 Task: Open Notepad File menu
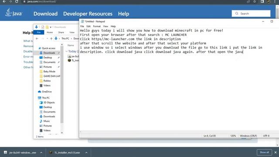tap(82, 26)
